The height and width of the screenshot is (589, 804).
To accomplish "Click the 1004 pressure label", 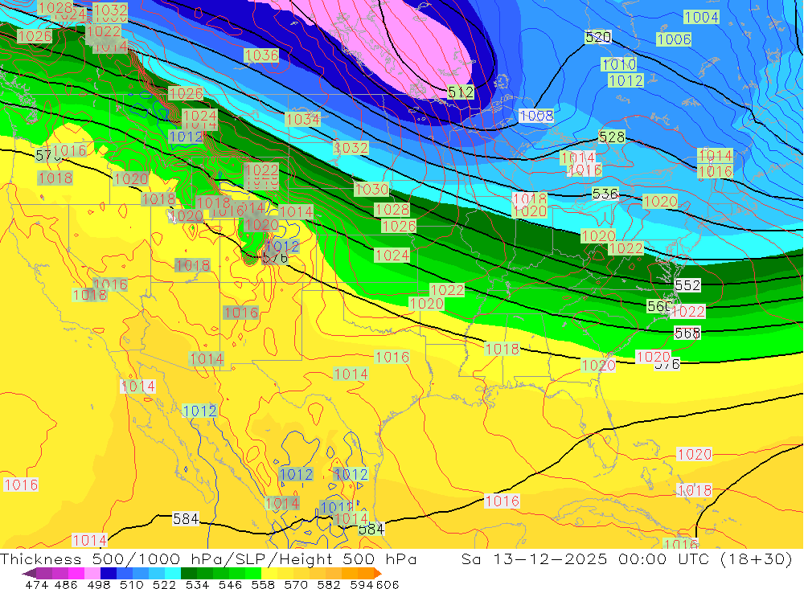I will pos(701,18).
